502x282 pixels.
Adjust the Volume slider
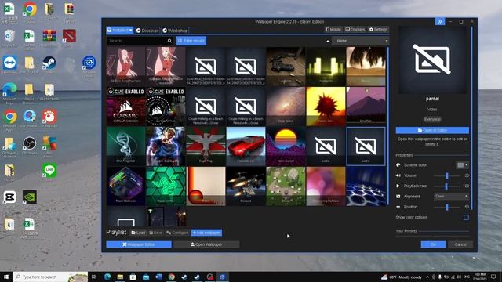446,175
